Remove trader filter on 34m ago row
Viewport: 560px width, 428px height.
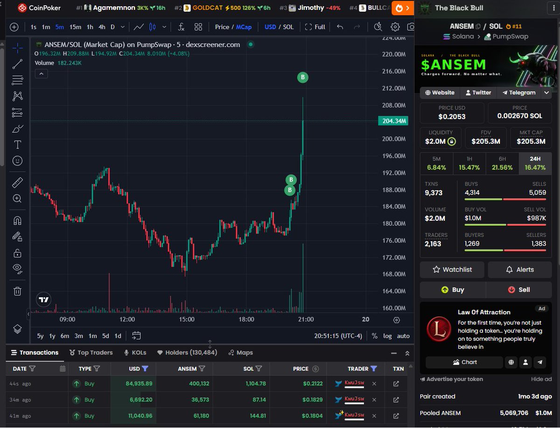(x=374, y=400)
